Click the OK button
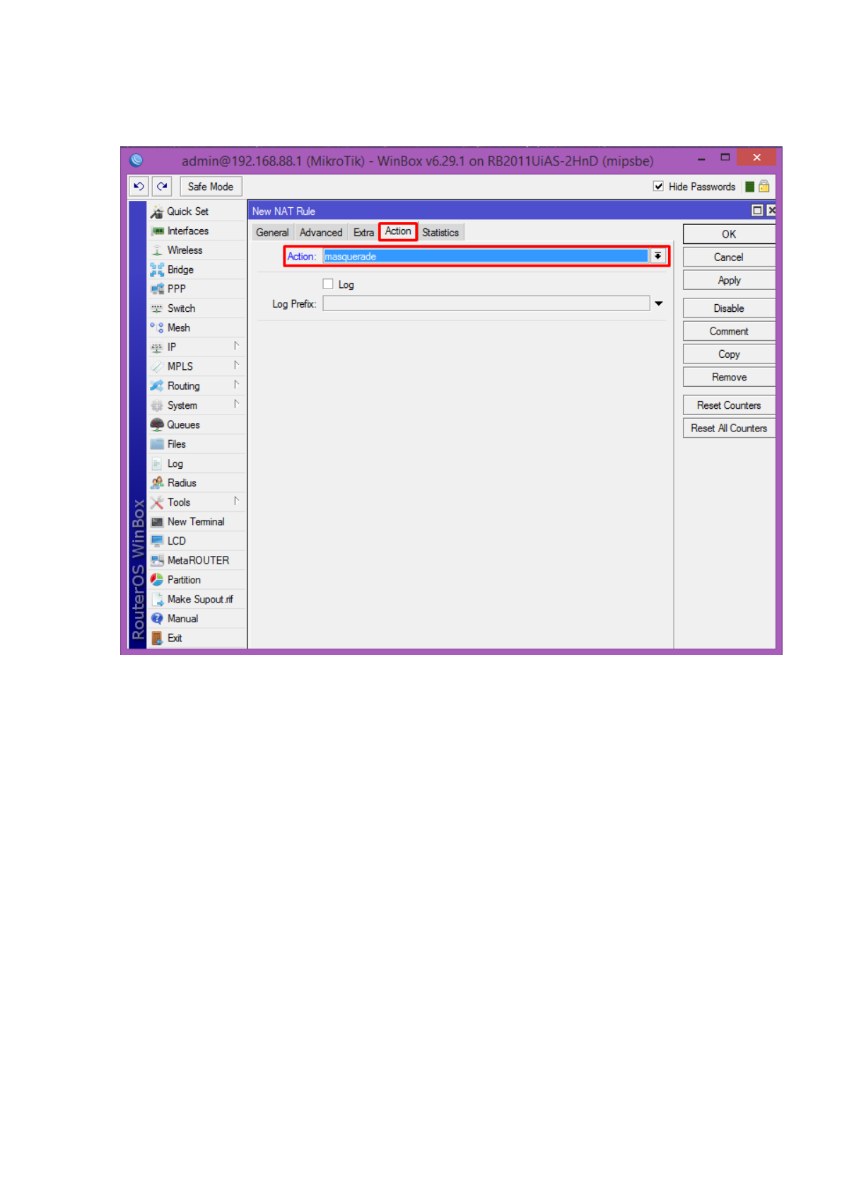The width and height of the screenshot is (842, 1191). click(729, 234)
